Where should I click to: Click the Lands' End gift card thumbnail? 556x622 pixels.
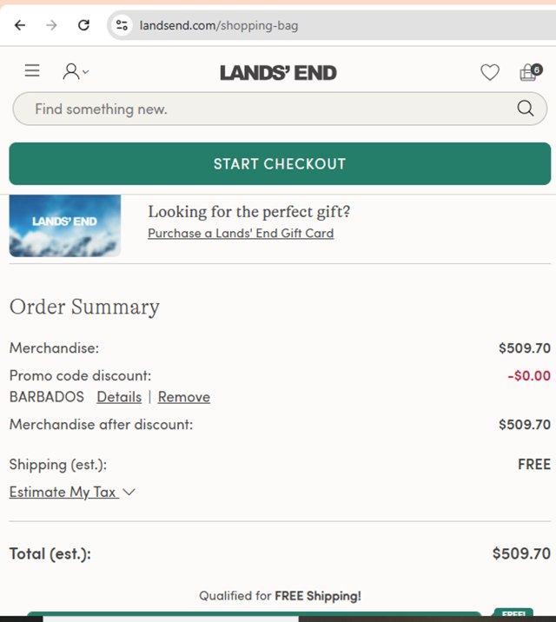(x=65, y=226)
